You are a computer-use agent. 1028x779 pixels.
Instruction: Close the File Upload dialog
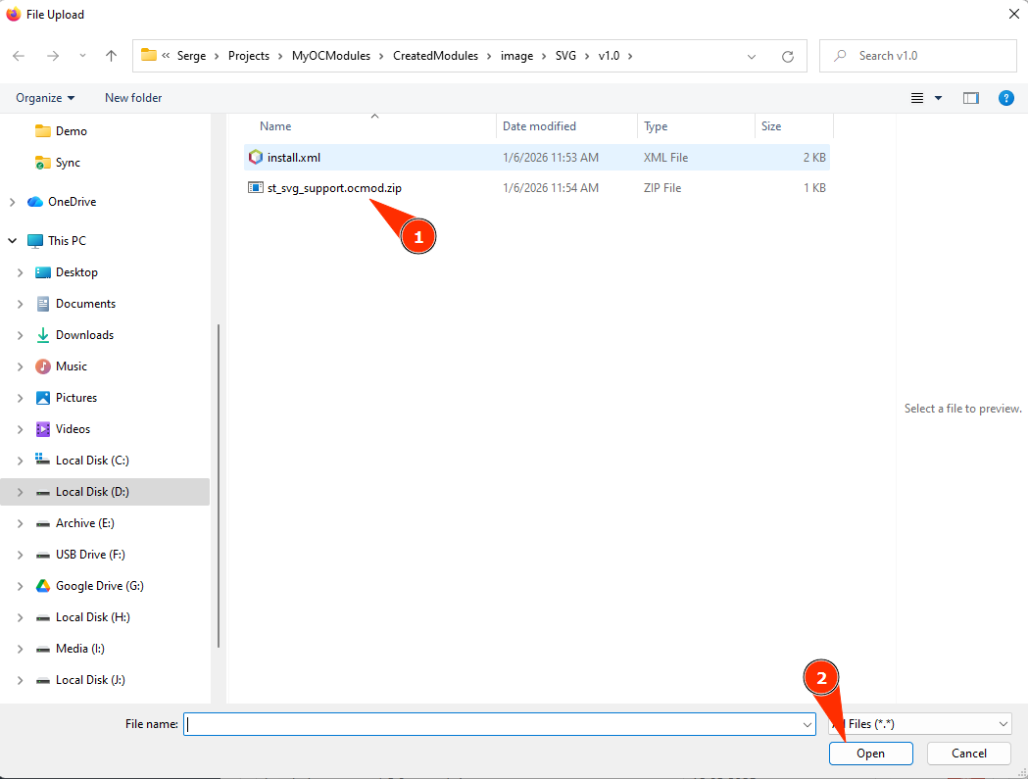[x=1013, y=14]
